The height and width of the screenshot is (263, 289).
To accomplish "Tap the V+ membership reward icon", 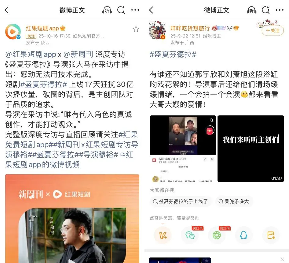I will coord(163,235).
